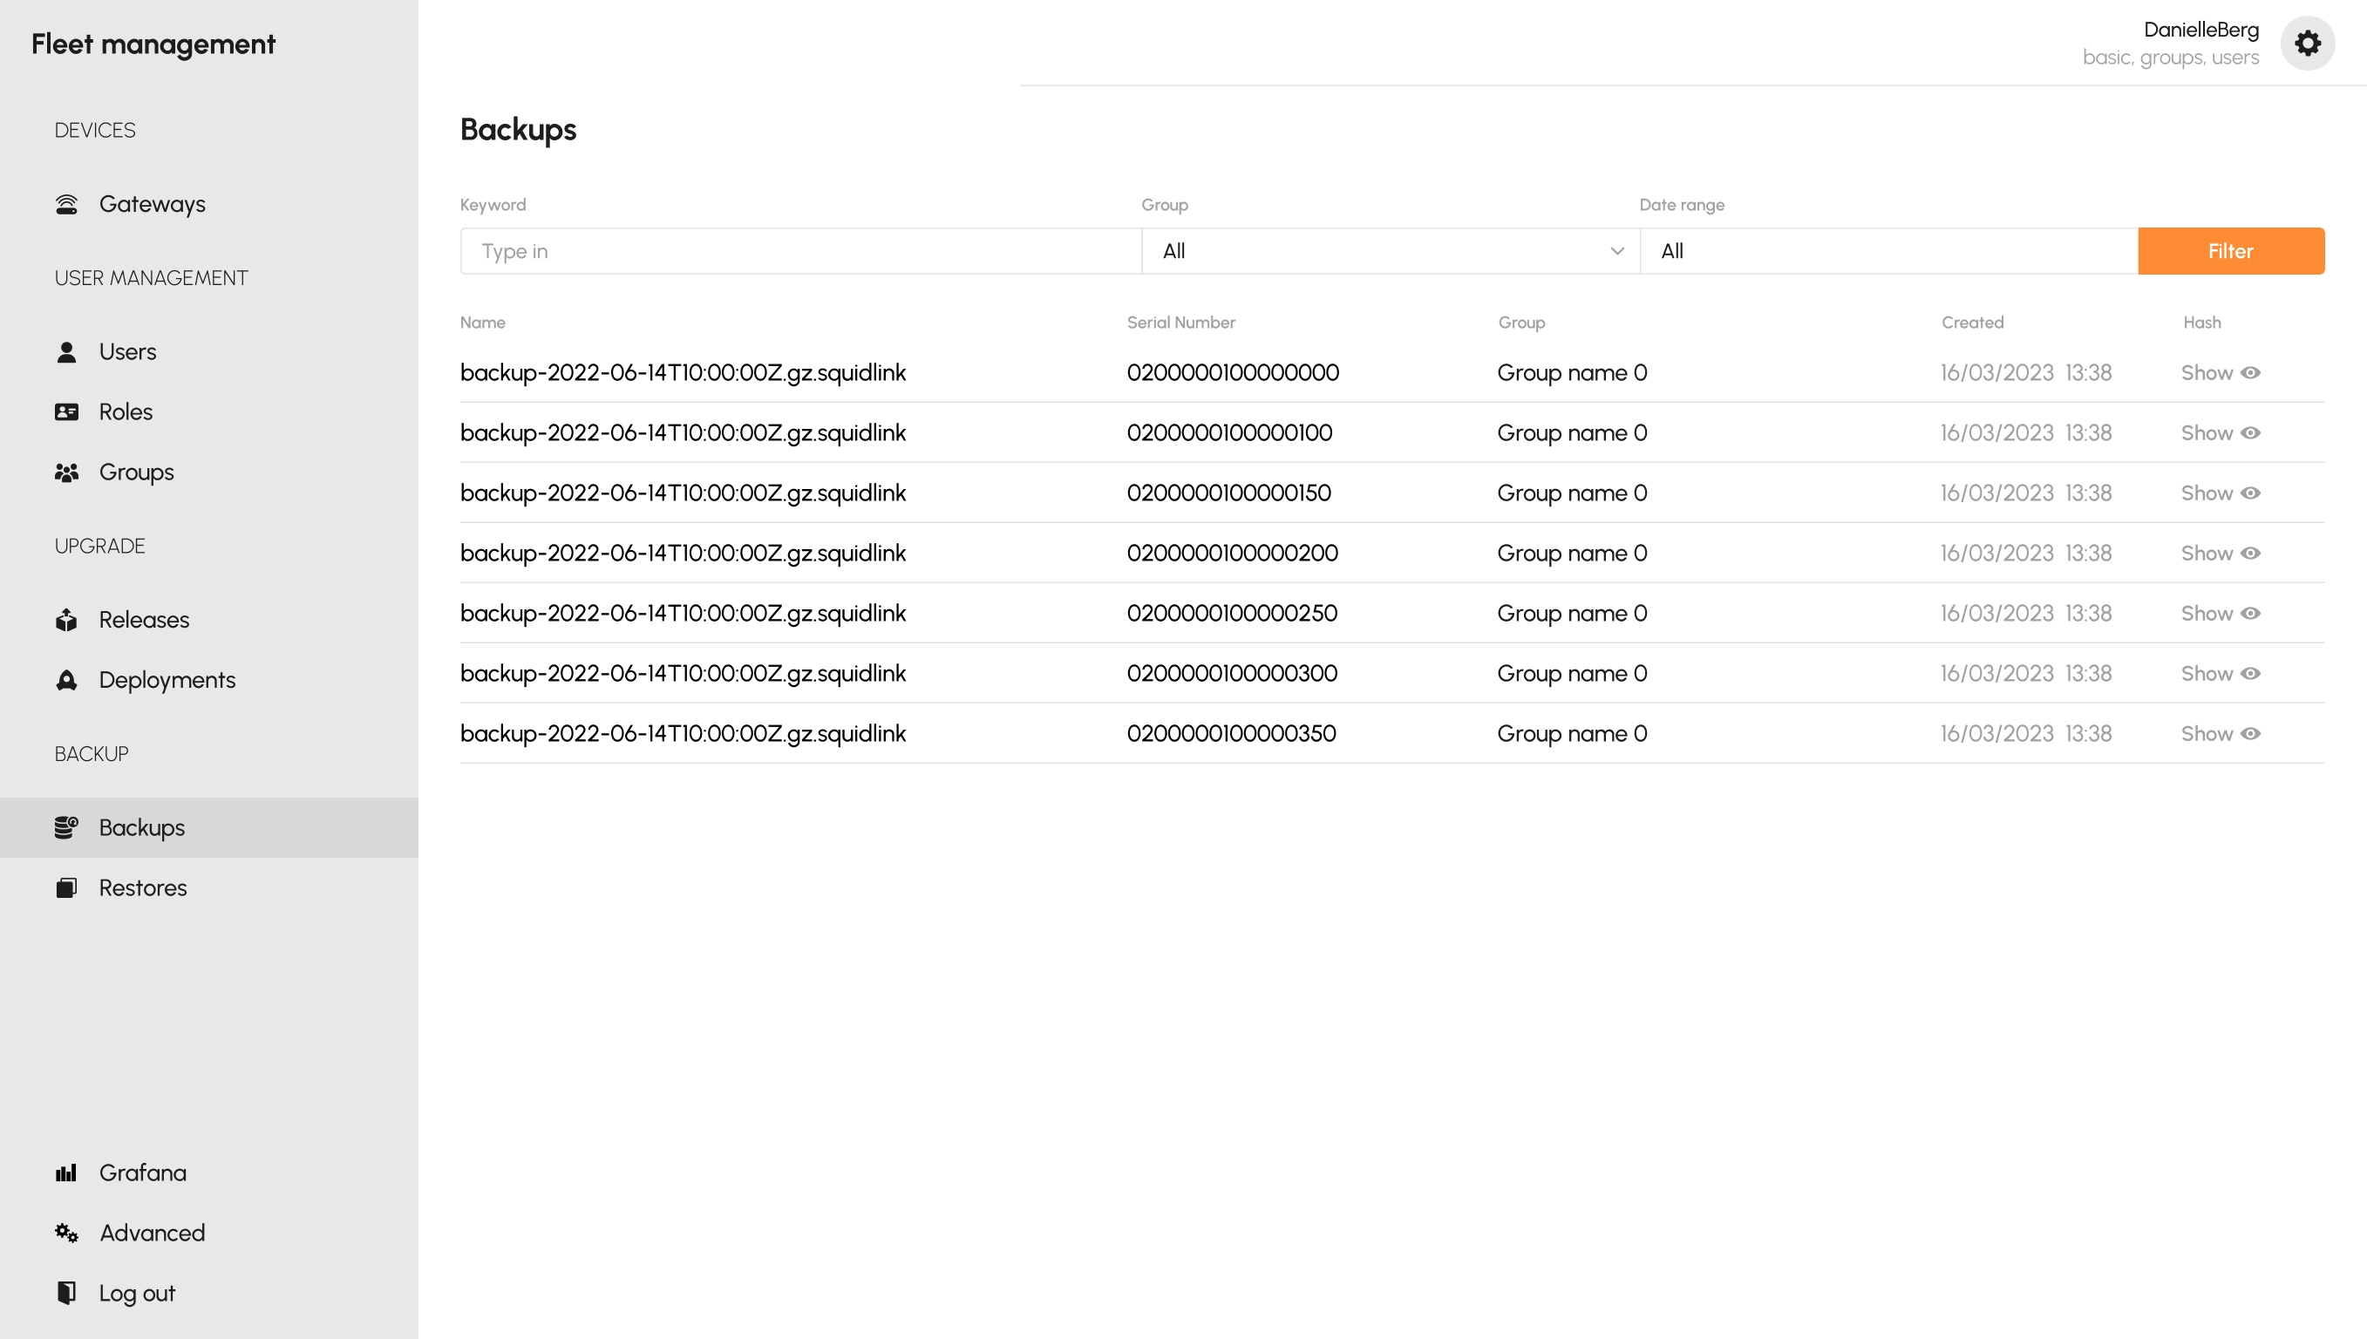Click serial number 0200000100000000

[1232, 373]
